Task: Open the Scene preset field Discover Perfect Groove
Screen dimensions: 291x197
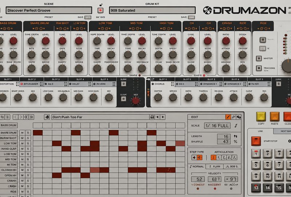Action: (49, 11)
